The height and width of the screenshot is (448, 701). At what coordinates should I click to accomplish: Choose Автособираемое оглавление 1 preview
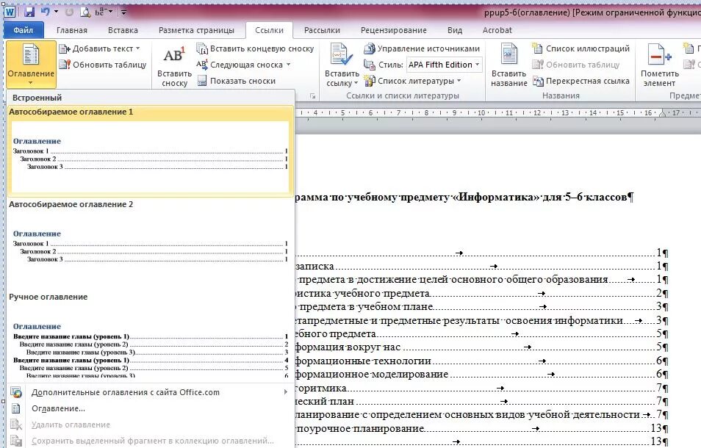coord(150,151)
